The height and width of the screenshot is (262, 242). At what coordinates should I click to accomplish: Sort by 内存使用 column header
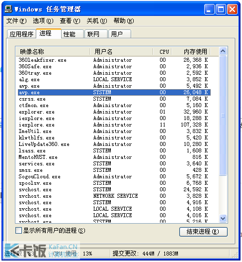pos(191,51)
